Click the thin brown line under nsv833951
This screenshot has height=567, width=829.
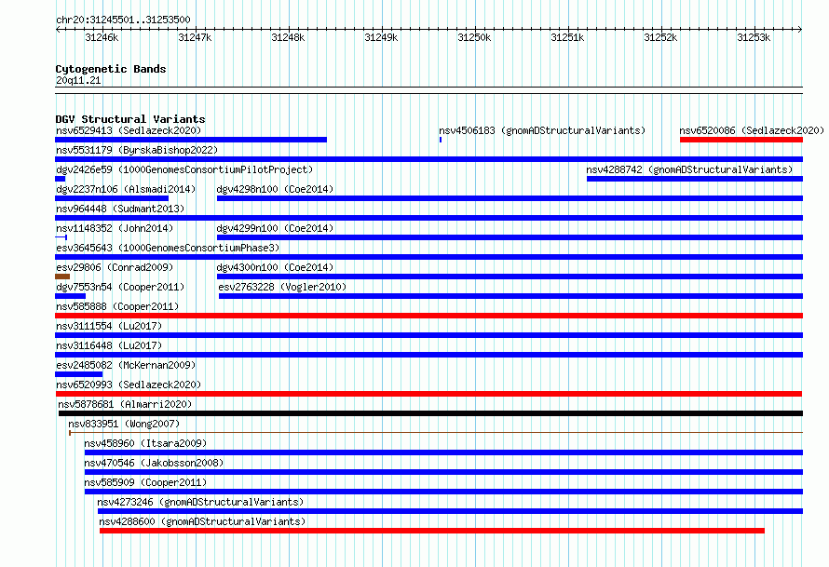tap(436, 433)
